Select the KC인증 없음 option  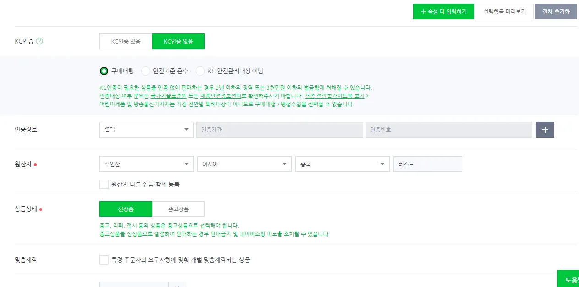(x=178, y=41)
